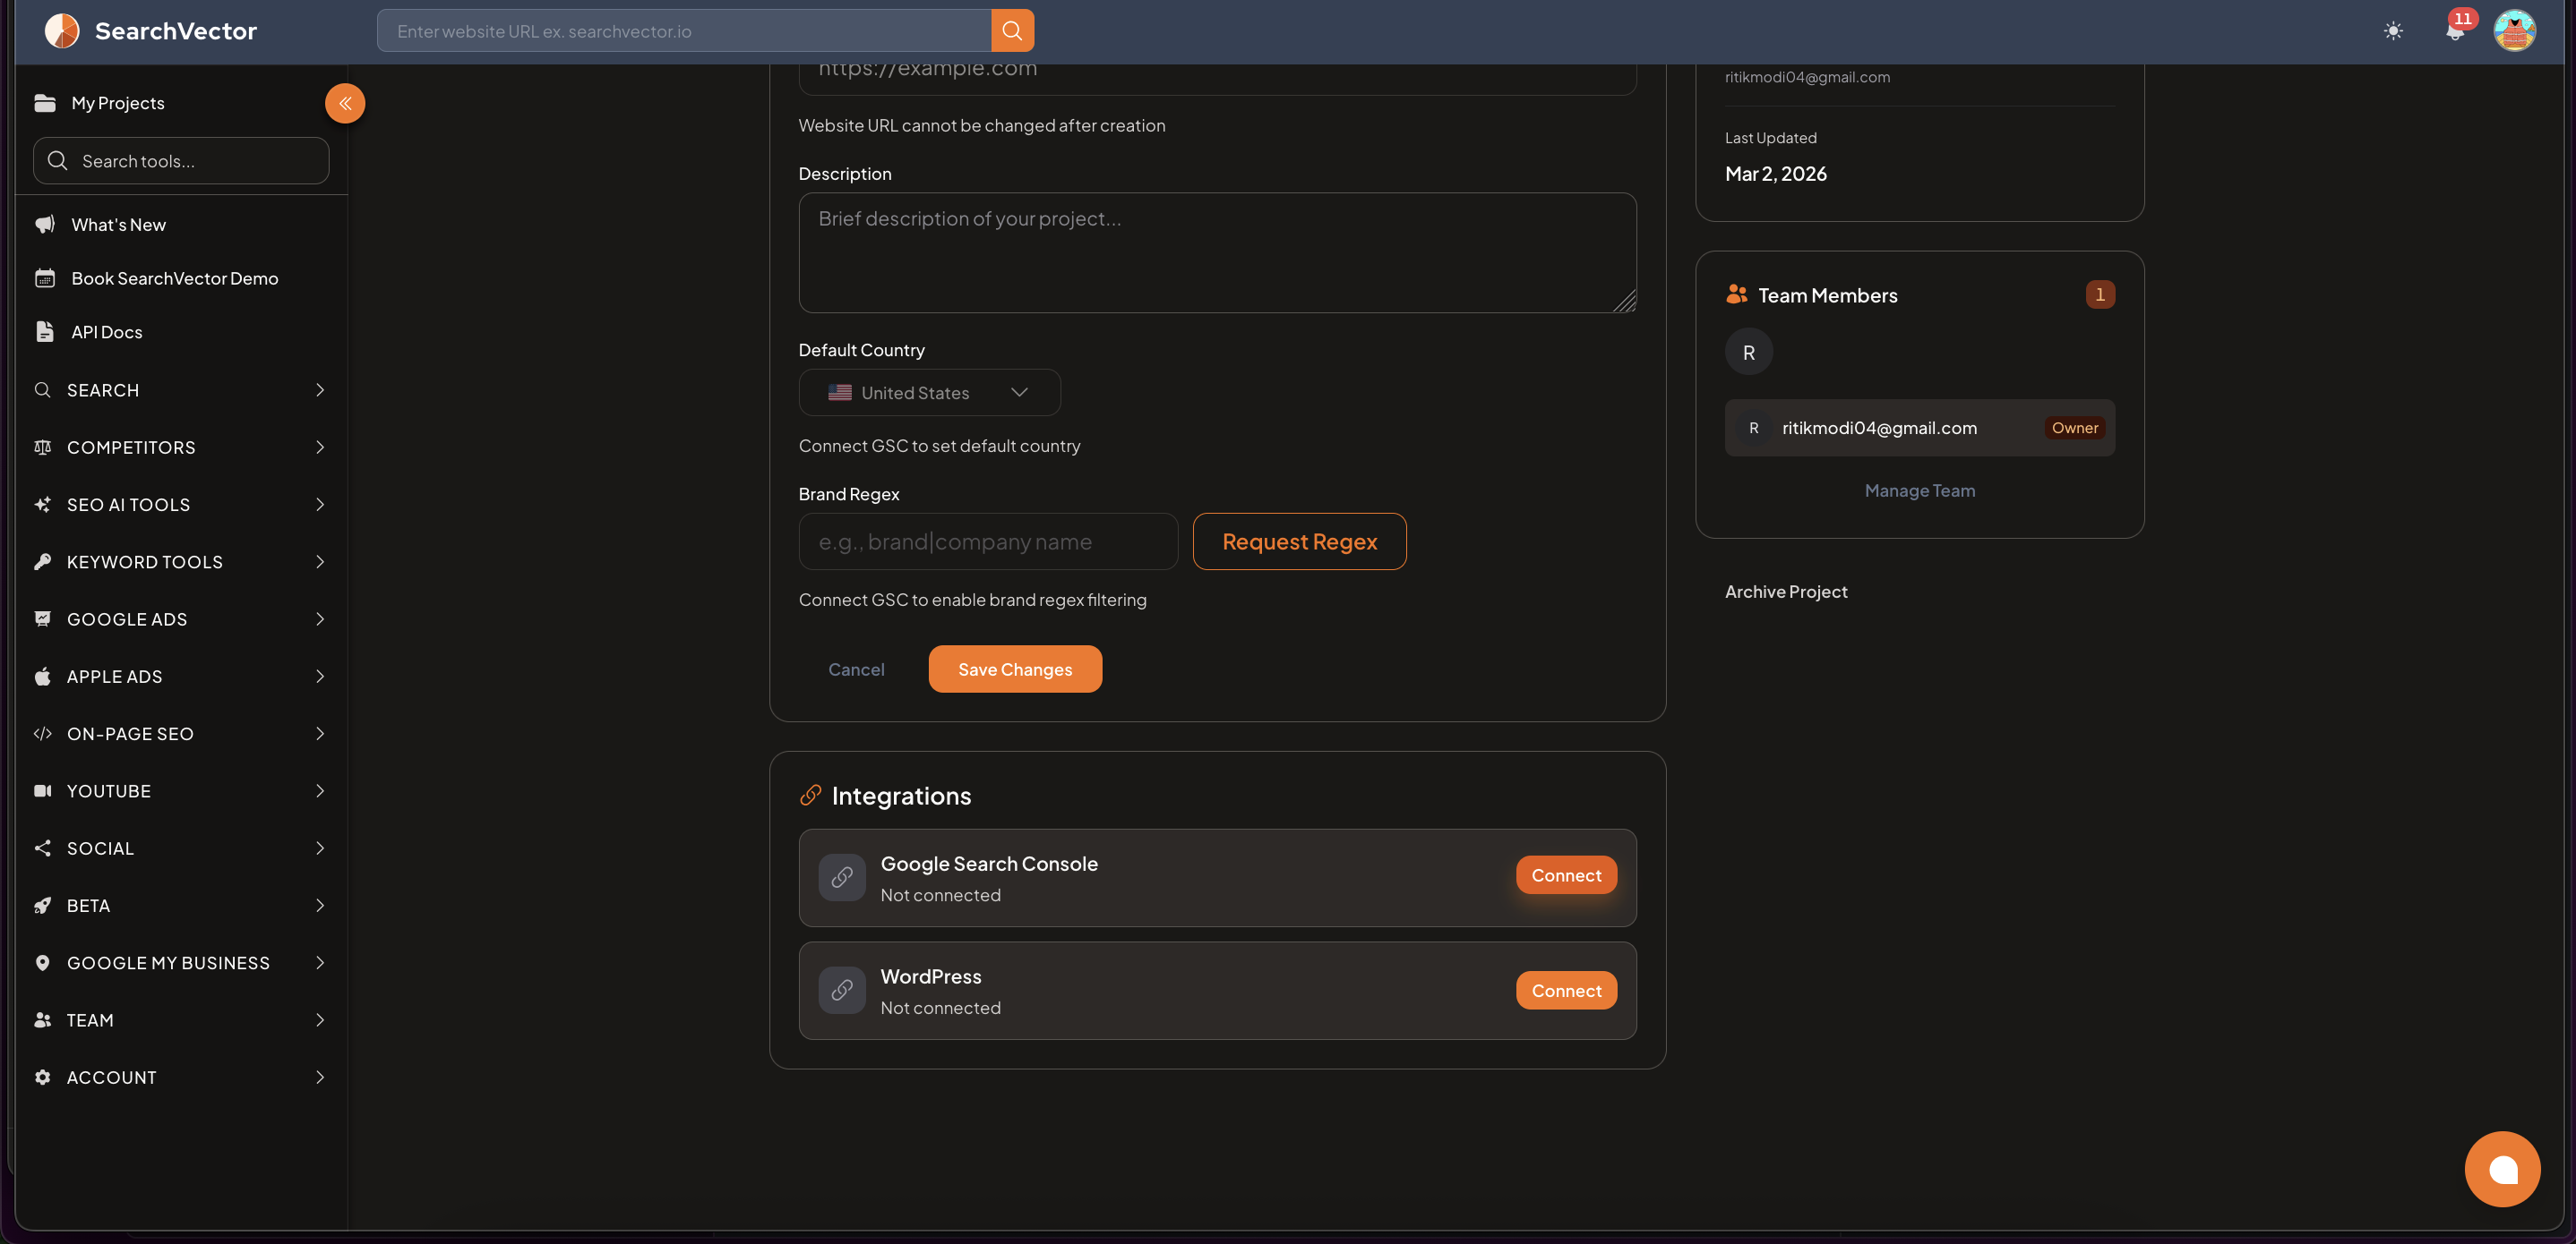Image resolution: width=2576 pixels, height=1244 pixels.
Task: Toggle the light/dark theme sun icon
Action: (x=2393, y=31)
